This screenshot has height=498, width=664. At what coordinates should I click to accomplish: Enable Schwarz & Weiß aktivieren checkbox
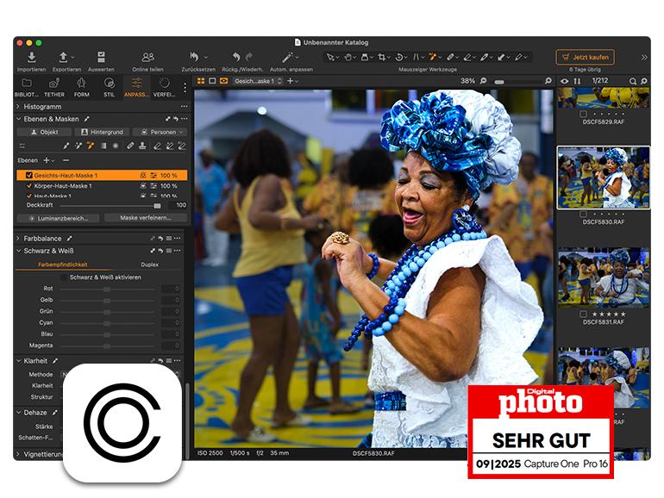pyautogui.click(x=64, y=277)
